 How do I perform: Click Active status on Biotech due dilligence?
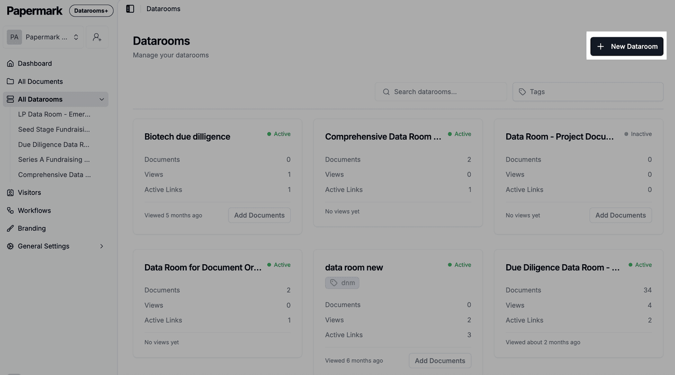coord(279,134)
